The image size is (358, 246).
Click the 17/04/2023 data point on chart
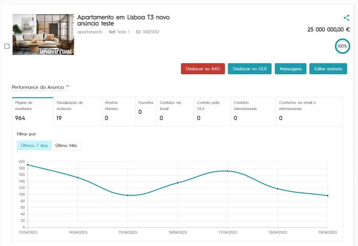point(227,171)
